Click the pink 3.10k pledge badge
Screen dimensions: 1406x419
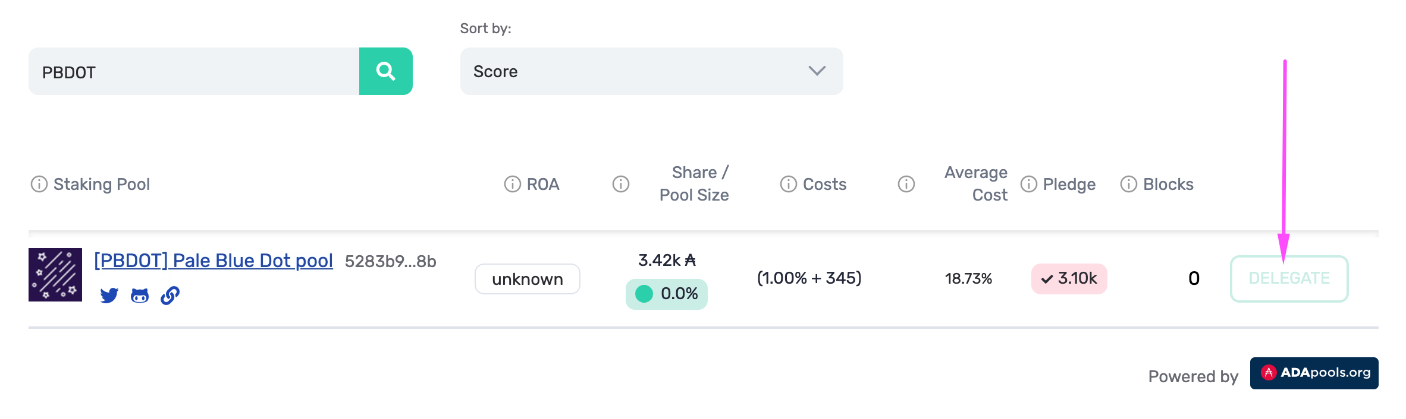click(1069, 278)
